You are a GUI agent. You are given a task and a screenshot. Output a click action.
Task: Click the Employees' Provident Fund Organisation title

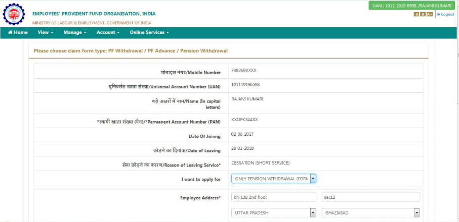94,14
